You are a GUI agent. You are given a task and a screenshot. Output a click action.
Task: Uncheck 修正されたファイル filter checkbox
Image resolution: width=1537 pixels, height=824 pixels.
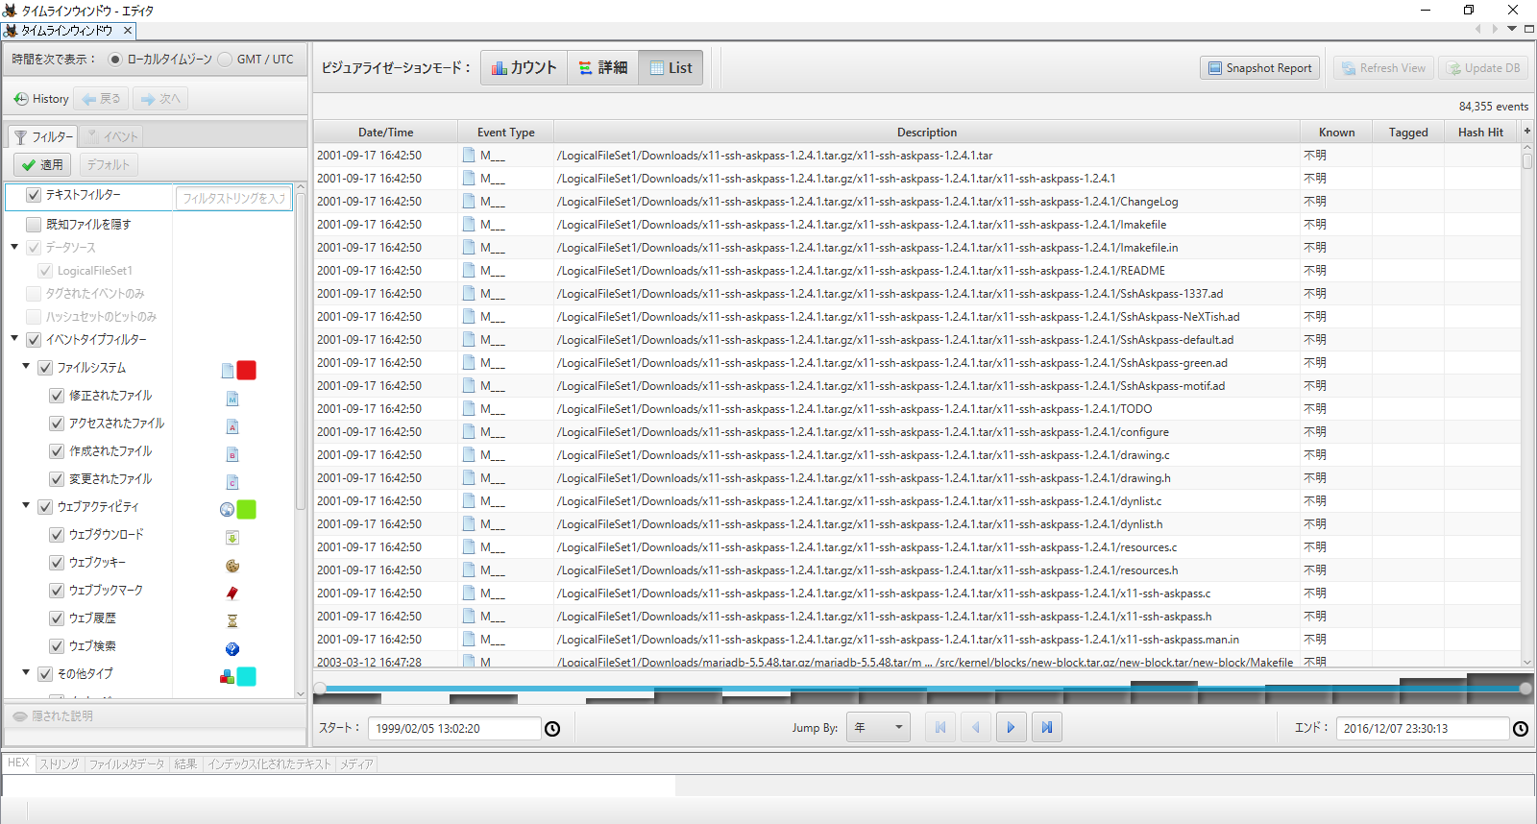coord(57,396)
